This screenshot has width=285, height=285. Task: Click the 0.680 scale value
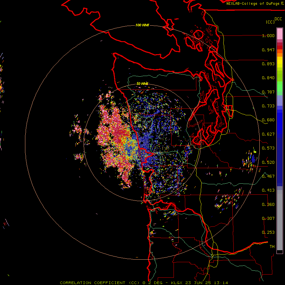268,120
